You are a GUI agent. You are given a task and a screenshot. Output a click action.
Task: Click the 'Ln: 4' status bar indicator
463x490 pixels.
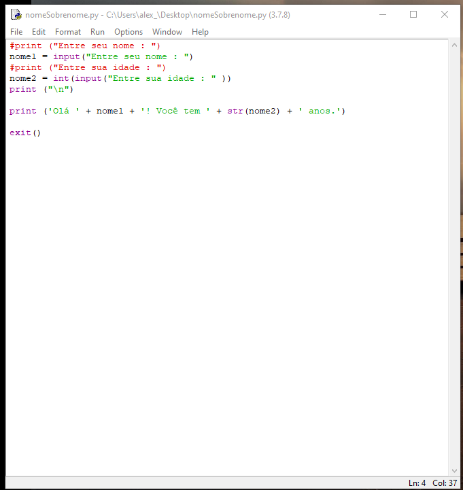[x=417, y=483]
